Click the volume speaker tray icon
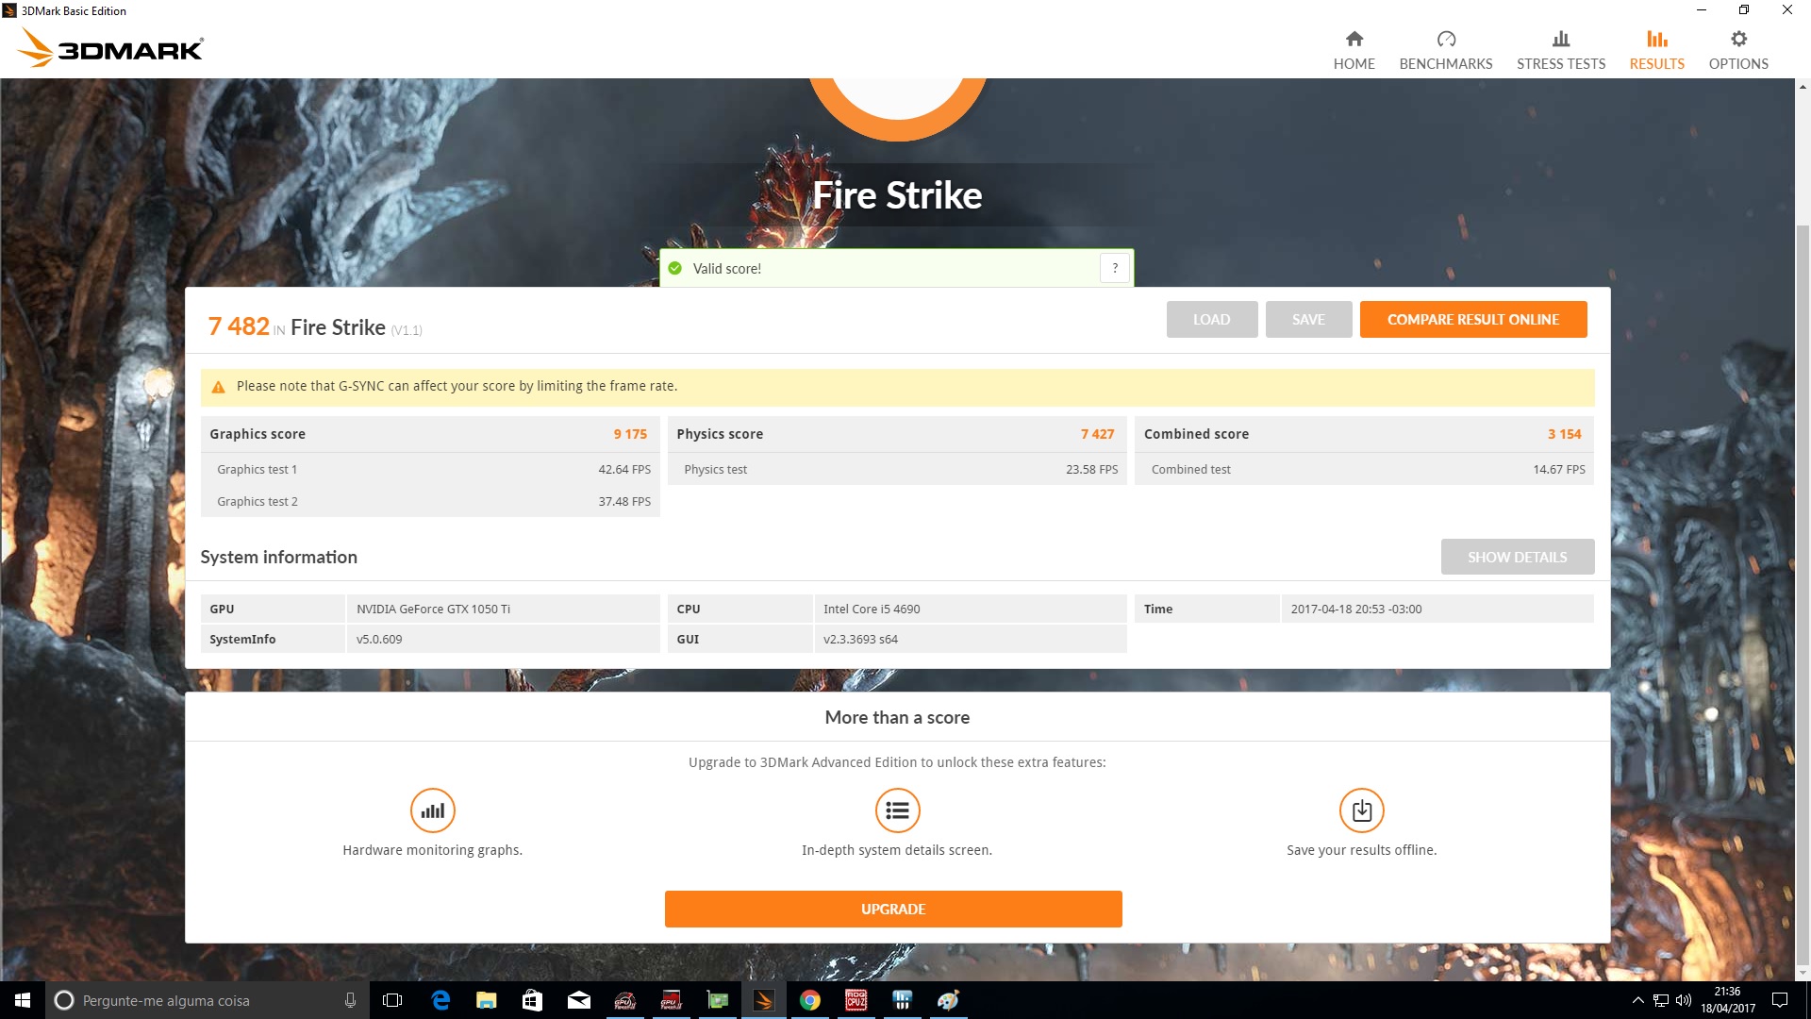 pos(1684,1000)
